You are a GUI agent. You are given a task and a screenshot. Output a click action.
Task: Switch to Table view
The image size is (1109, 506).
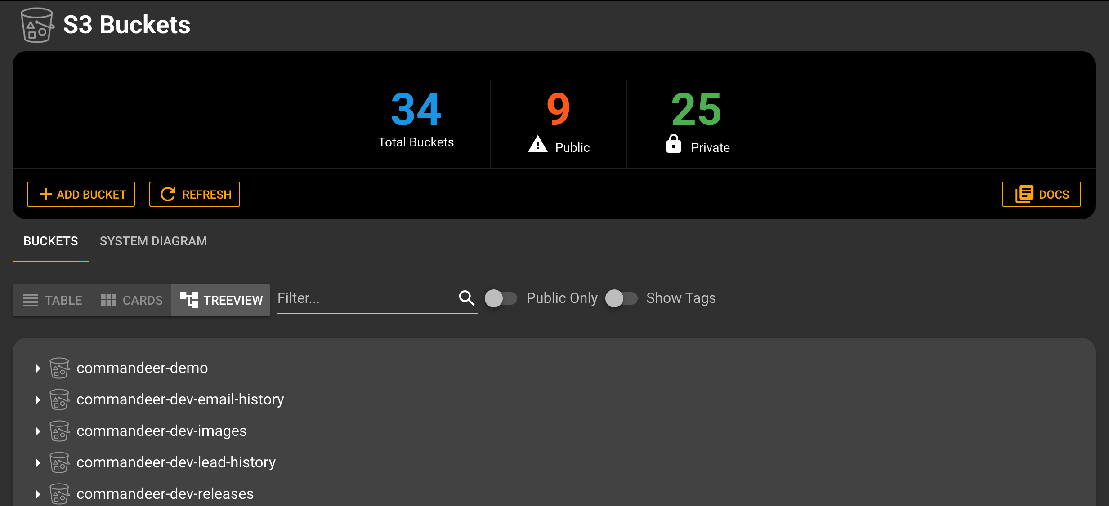(x=53, y=300)
